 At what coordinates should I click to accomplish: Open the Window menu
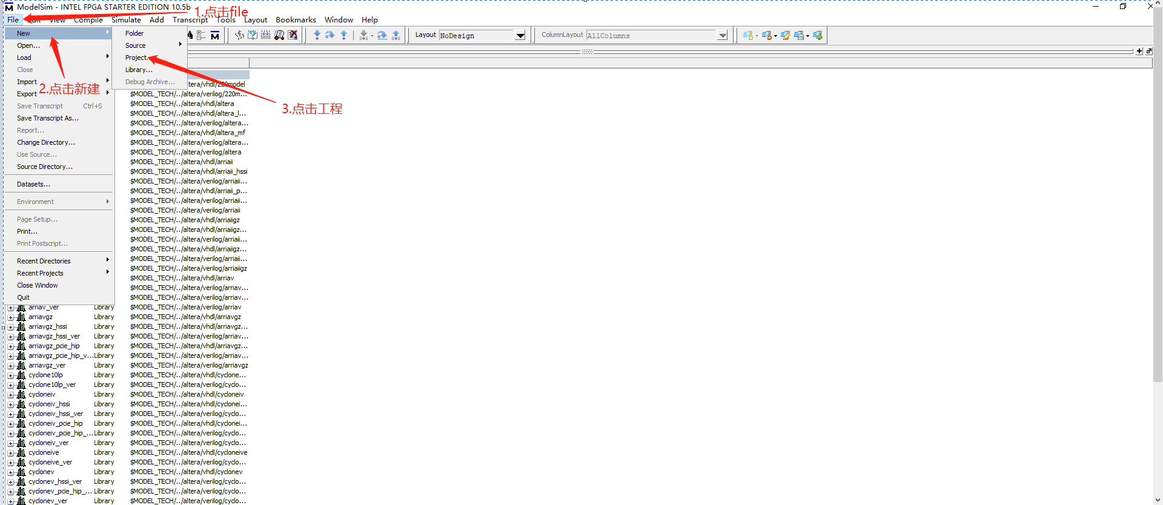(x=339, y=20)
